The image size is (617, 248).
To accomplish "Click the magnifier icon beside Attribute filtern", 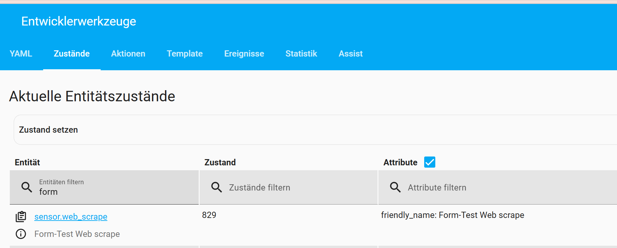I will tap(395, 187).
